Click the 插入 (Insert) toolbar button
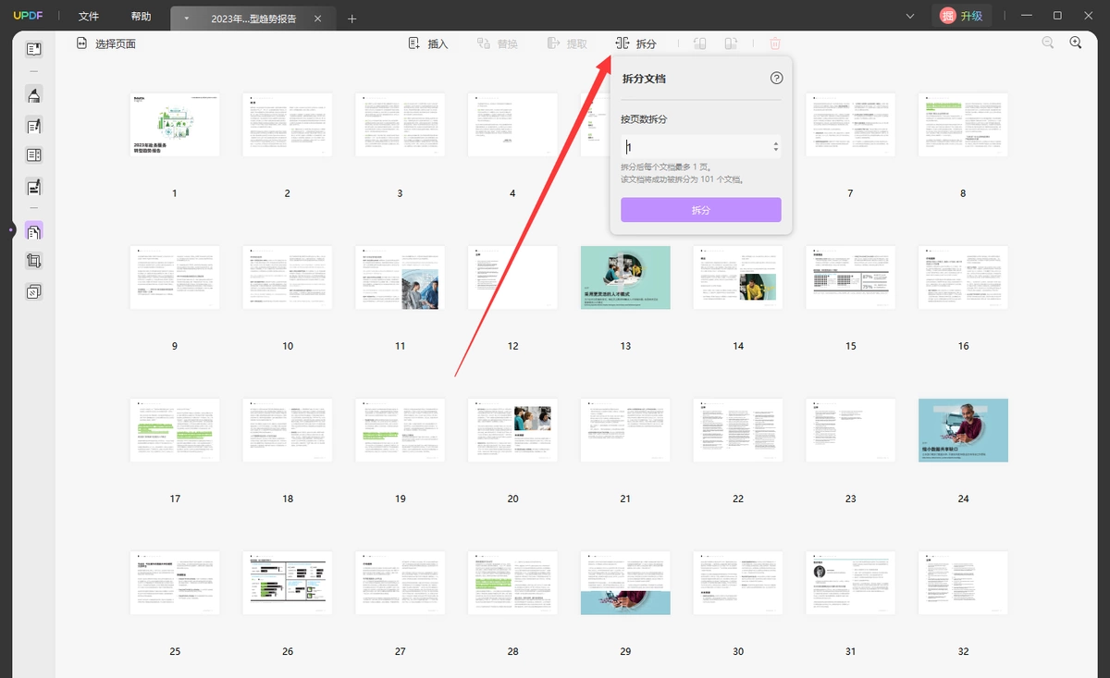 tap(427, 43)
